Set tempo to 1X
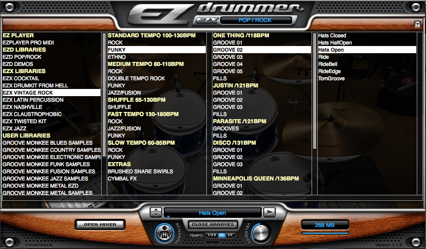Image resolution: width=426 pixels, height=249 pixels. [221, 235]
